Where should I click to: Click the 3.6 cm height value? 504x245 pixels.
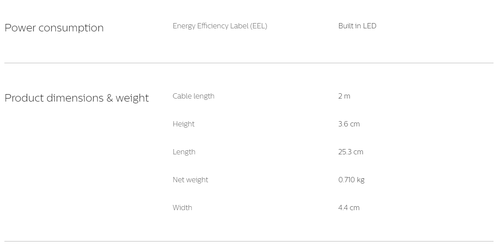[349, 124]
